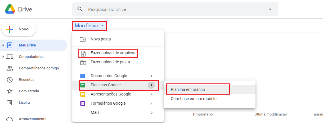Click the Com estrela star icon
The width and height of the screenshot is (323, 123).
tap(10, 91)
